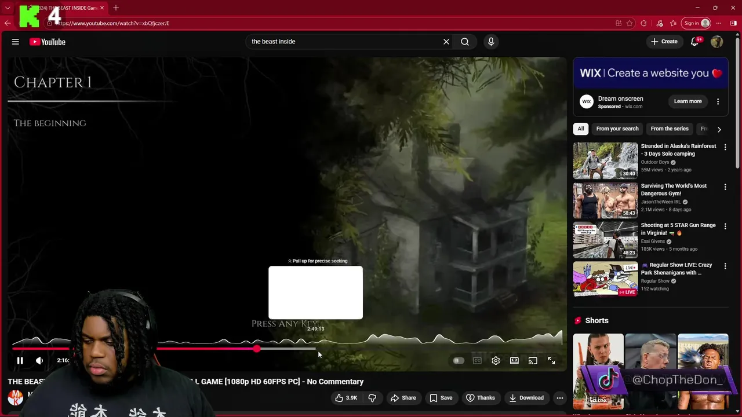Open browser extensions icon

(x=643, y=23)
